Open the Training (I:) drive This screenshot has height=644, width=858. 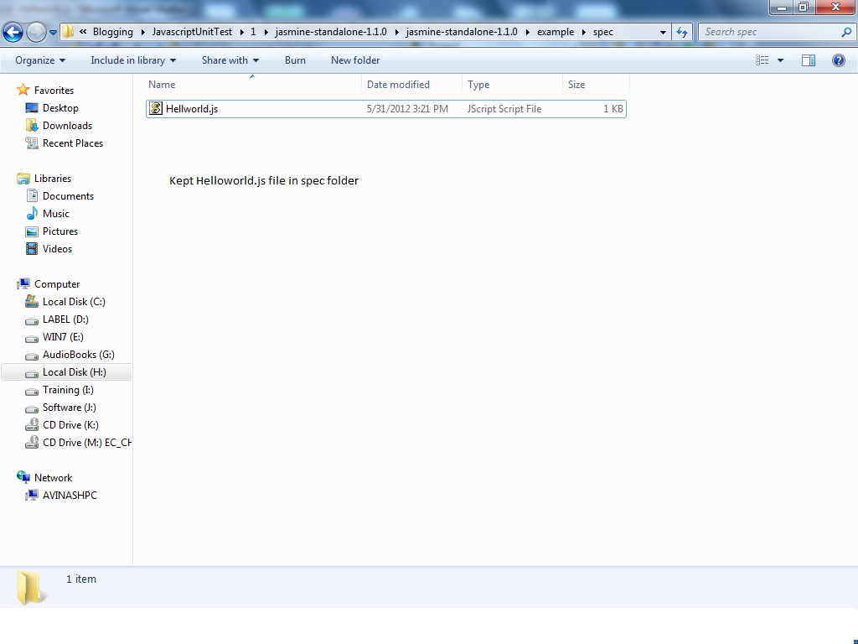coord(68,390)
